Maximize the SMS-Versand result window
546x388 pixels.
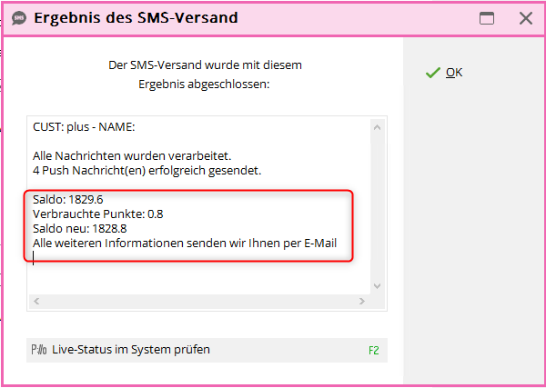[487, 18]
